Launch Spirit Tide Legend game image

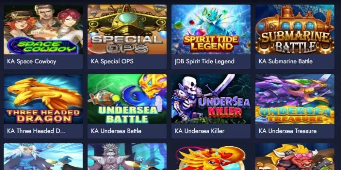coord(211,29)
